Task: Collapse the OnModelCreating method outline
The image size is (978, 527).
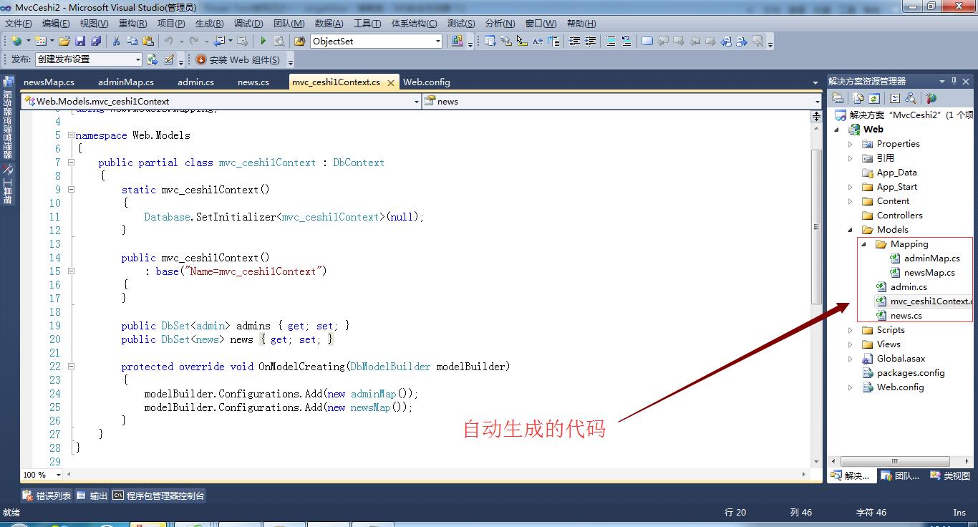Action: click(x=71, y=367)
